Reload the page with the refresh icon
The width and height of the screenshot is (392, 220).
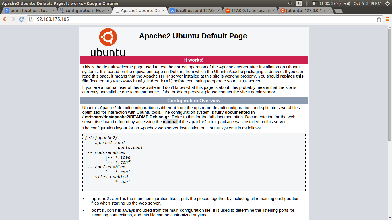(21, 19)
